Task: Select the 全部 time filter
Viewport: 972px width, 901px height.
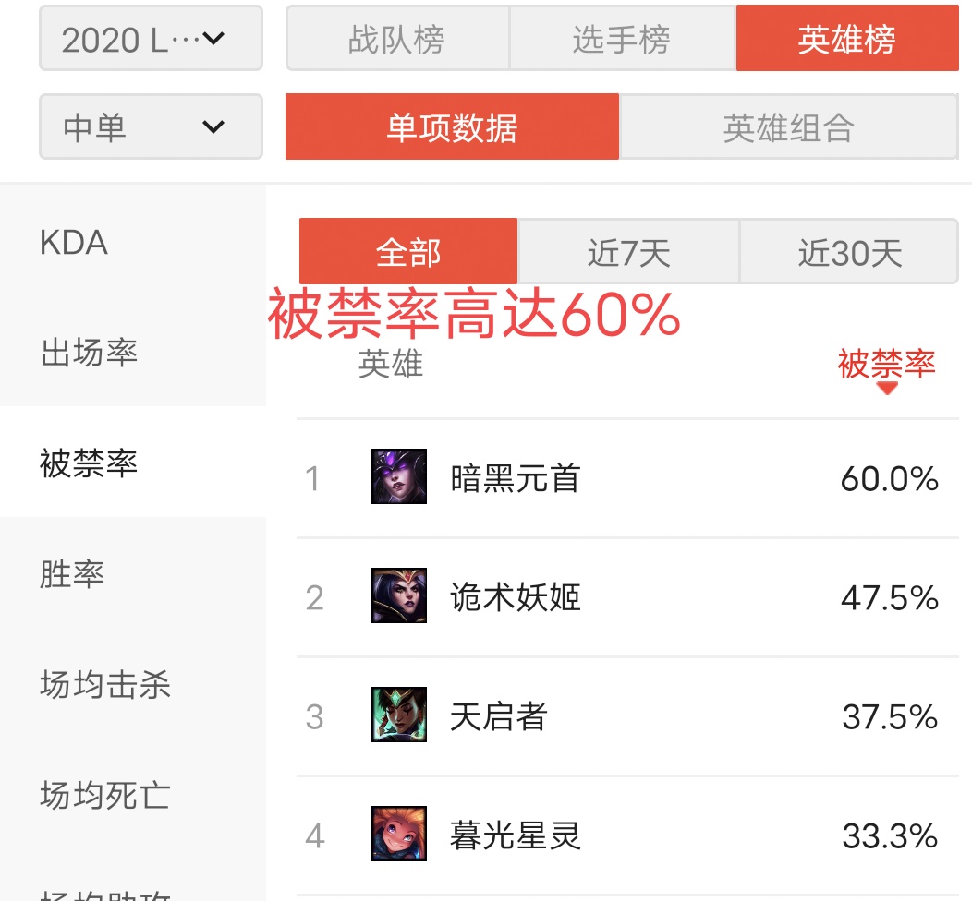Action: (408, 251)
